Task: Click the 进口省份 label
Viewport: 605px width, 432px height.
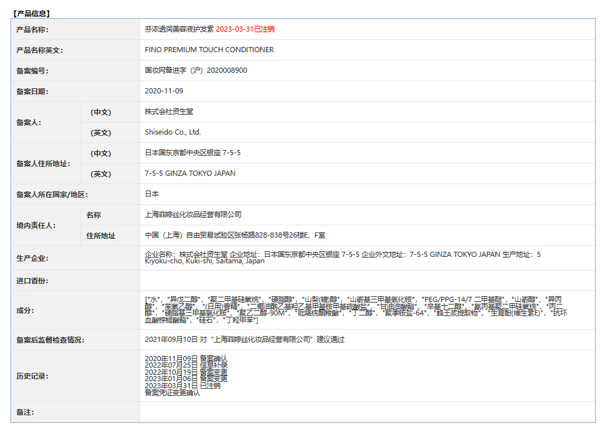Action: pos(32,281)
